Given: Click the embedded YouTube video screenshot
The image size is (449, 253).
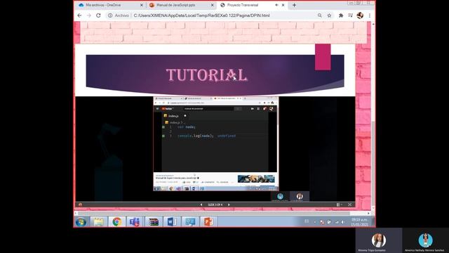Looking at the screenshot, I should (x=215, y=143).
